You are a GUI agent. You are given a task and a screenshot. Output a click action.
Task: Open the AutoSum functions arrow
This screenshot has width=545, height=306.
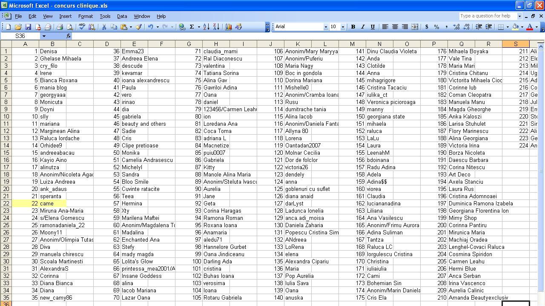coord(198,27)
